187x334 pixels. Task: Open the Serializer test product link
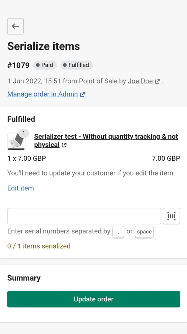pos(106,141)
